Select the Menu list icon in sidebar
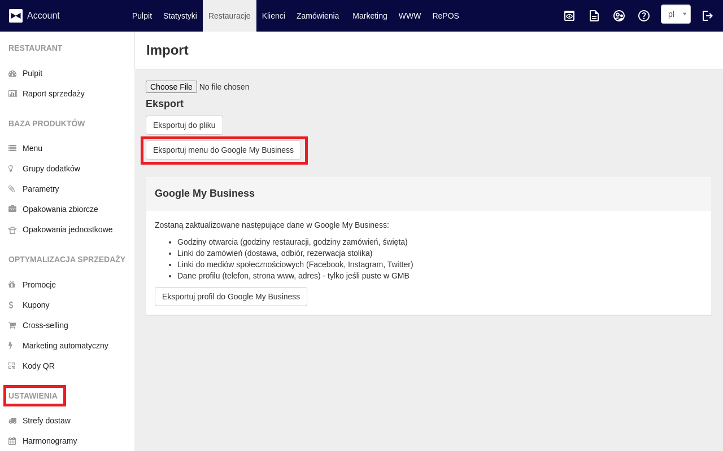The image size is (723, 451). [x=11, y=148]
